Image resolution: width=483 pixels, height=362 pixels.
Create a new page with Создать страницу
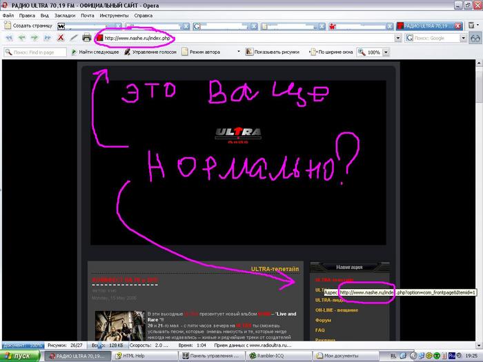29,26
